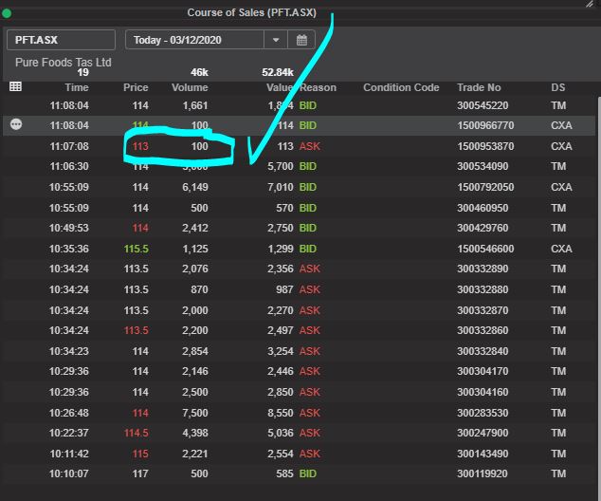
Task: Expand the Today - 03/12/2020 date dropdown arrow
Action: (276, 40)
